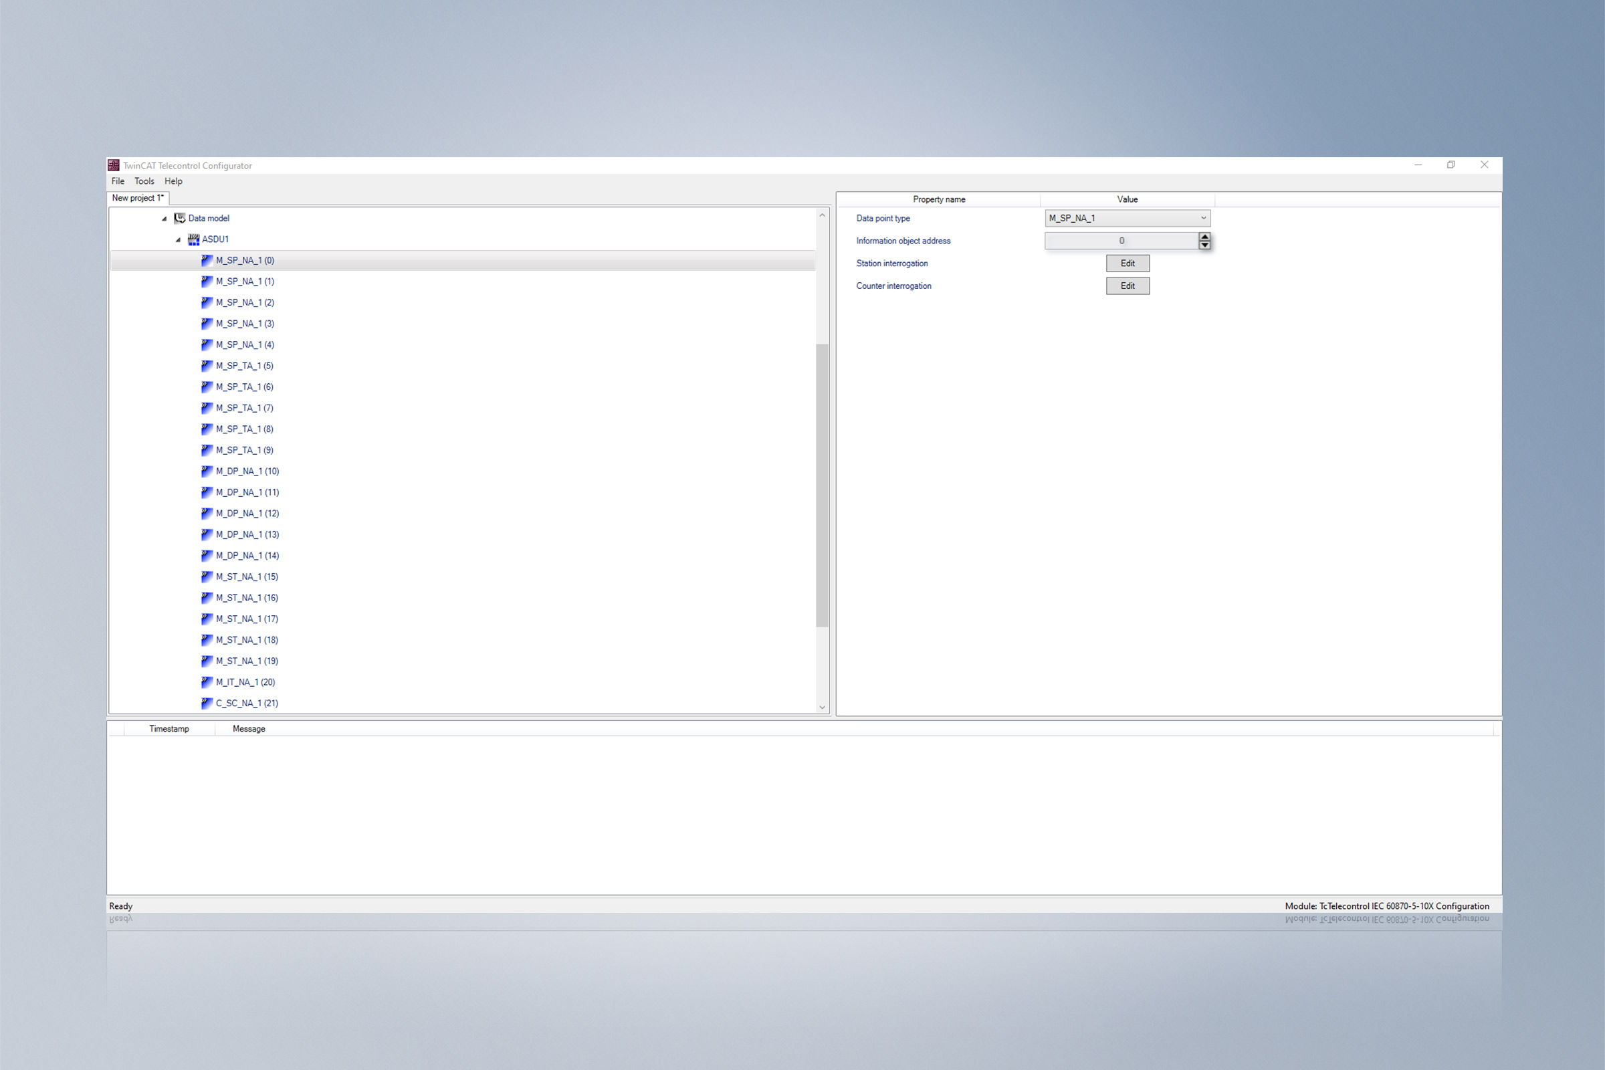Screen dimensions: 1605x1070
Task: Click the Data model node icon
Action: [179, 219]
